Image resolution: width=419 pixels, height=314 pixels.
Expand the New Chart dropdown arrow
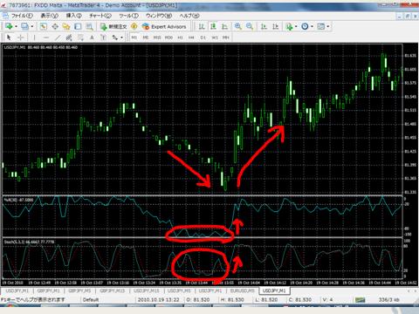pyautogui.click(x=16, y=26)
